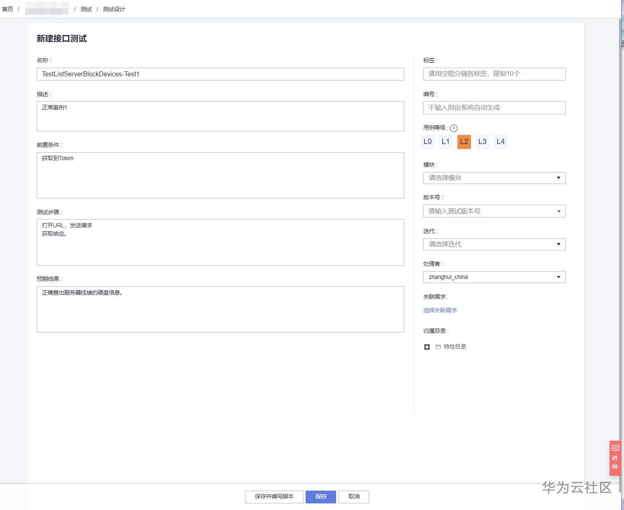
Task: Open the 选择关联需求 link
Action: click(x=440, y=310)
